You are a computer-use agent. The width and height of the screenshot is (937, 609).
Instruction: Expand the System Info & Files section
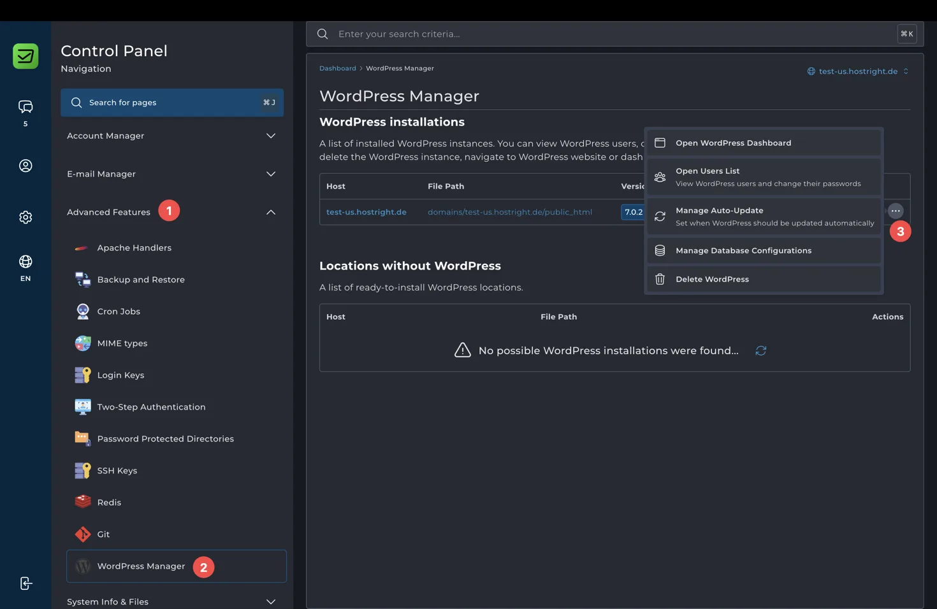coord(172,601)
